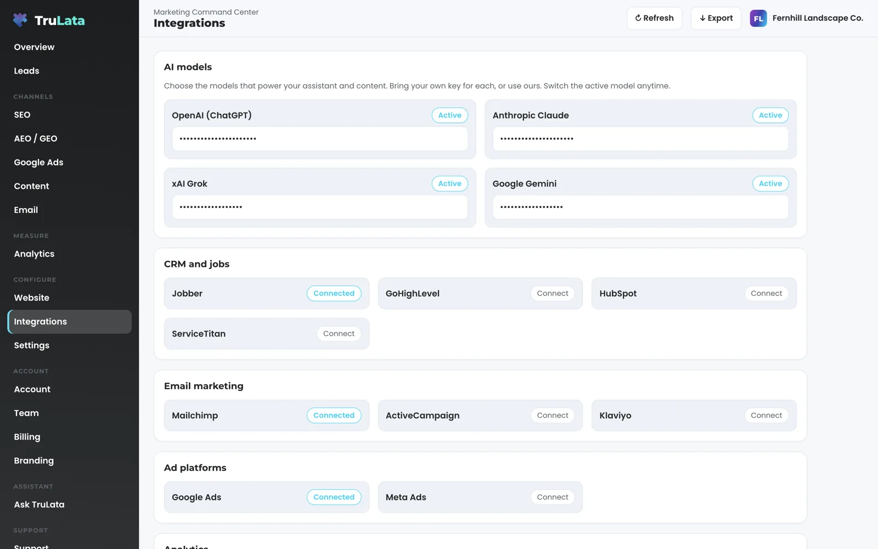
Task: Focus the Anthropic Claude API key field
Action: pyautogui.click(x=640, y=139)
